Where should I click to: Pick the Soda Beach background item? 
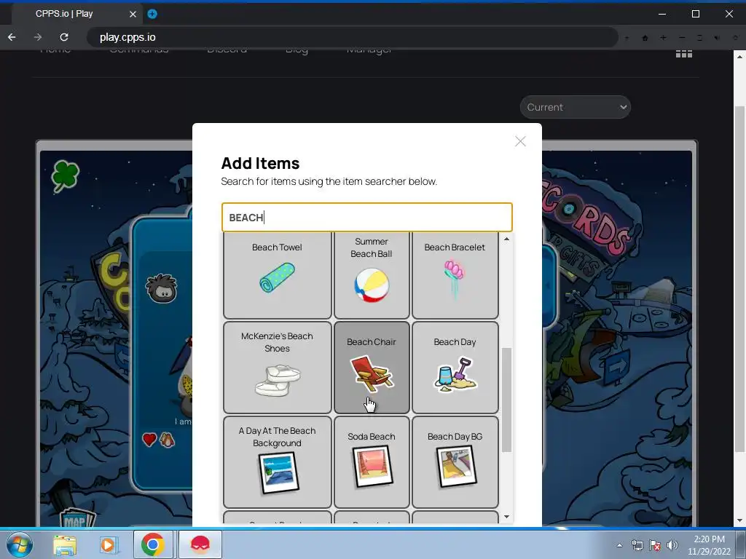click(372, 462)
